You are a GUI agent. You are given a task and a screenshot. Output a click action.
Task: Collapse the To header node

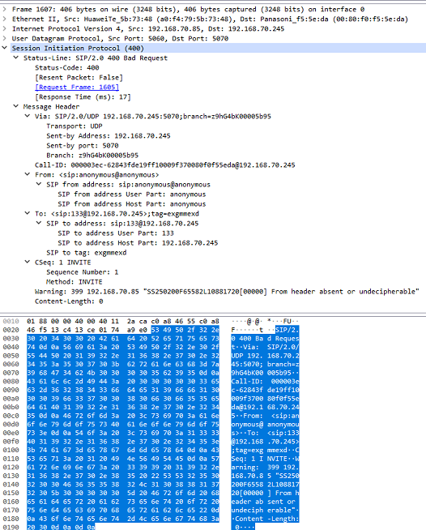pos(28,214)
